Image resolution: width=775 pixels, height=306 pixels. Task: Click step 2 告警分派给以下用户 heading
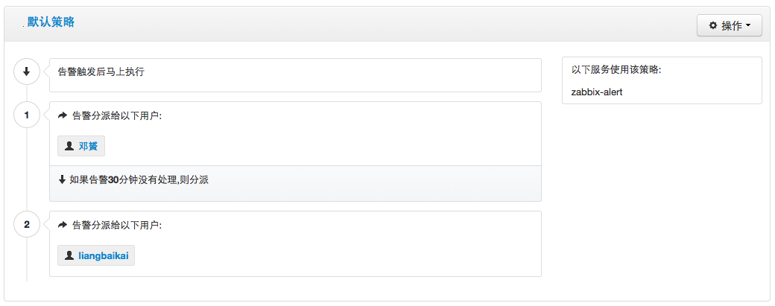click(117, 225)
